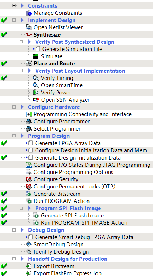Click the Generate Bitstream icon
Screen dimensions: 153x276
click(28, 194)
